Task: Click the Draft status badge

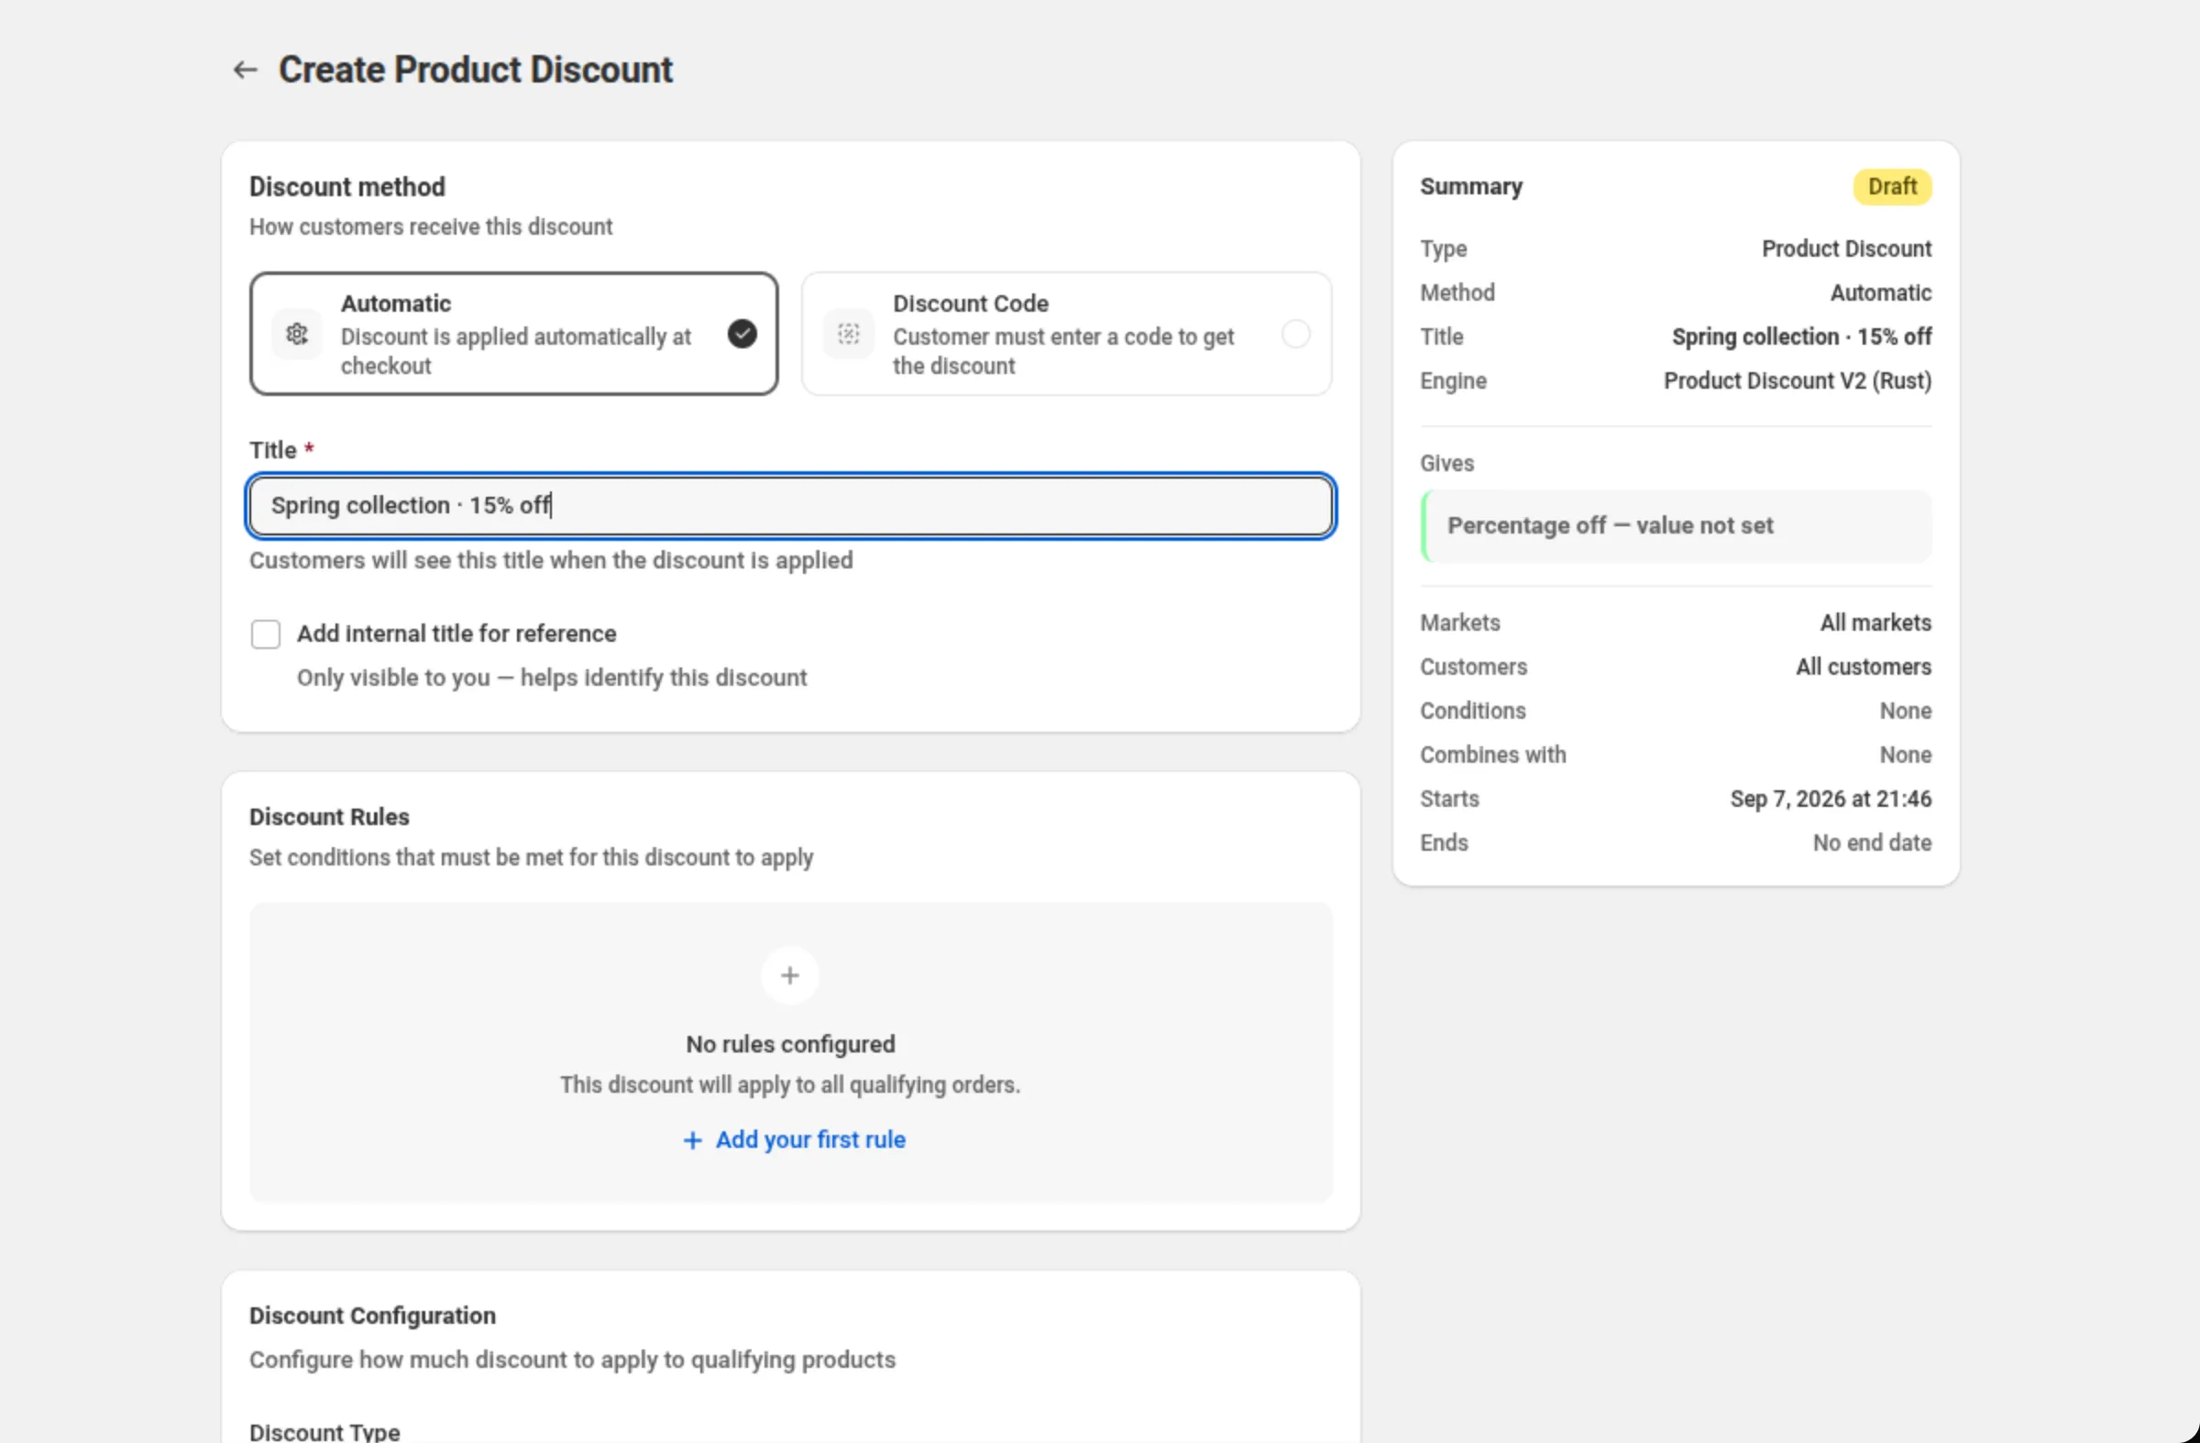Action: tap(1892, 187)
